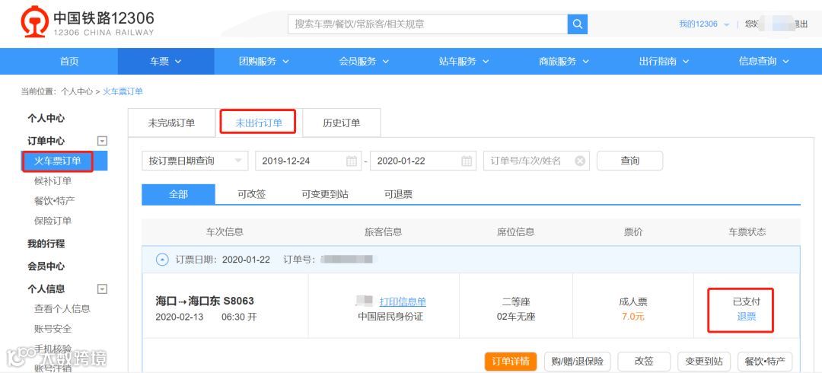Click the 2020-01-22 end date field
822x373 pixels.
coord(423,161)
